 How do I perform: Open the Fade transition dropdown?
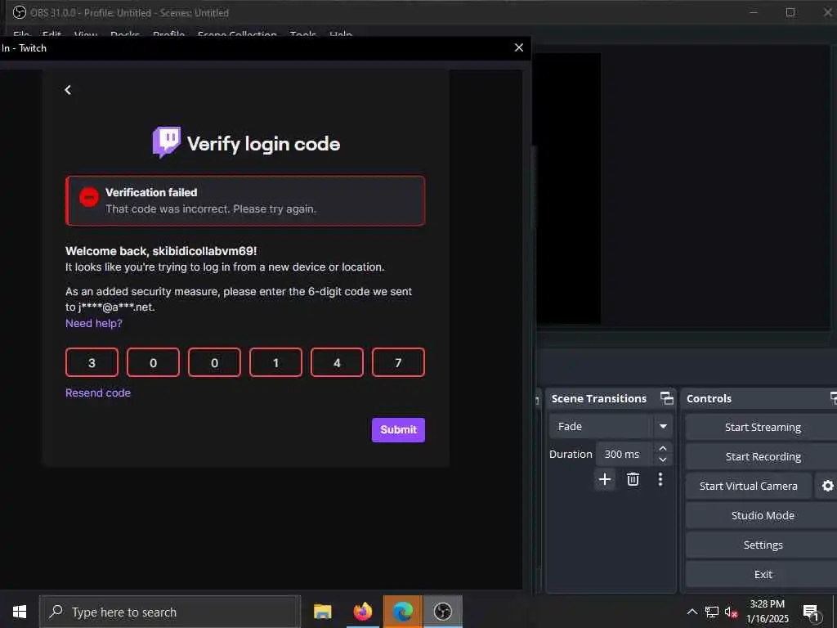[663, 426]
